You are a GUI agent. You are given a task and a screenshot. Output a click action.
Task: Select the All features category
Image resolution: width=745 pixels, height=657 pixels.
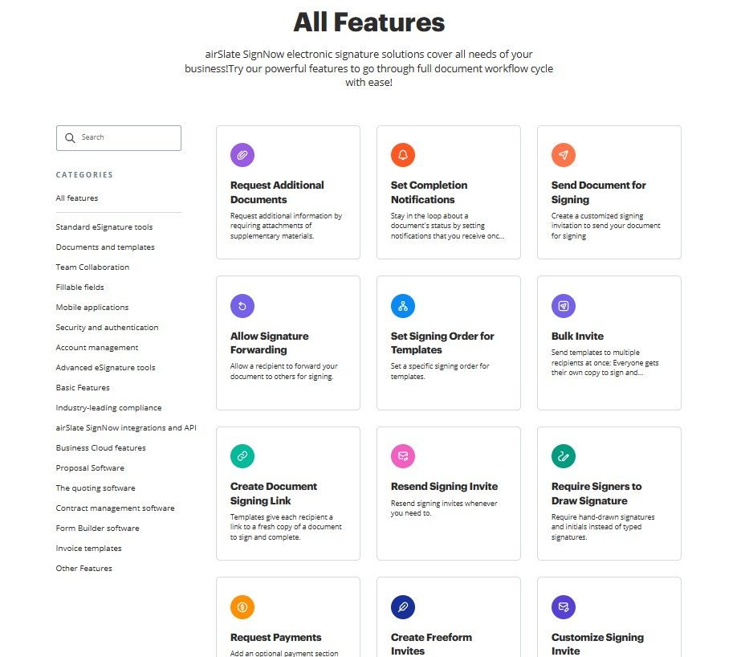(77, 198)
